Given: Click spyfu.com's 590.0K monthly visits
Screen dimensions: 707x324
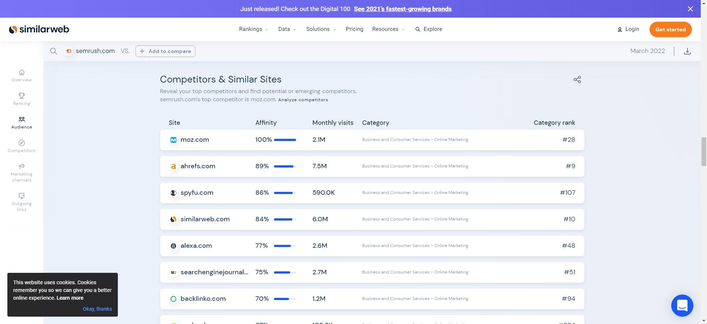Looking at the screenshot, I should pyautogui.click(x=324, y=193).
